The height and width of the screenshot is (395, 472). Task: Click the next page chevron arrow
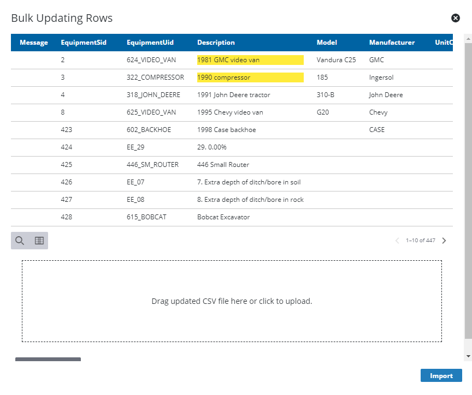444,240
